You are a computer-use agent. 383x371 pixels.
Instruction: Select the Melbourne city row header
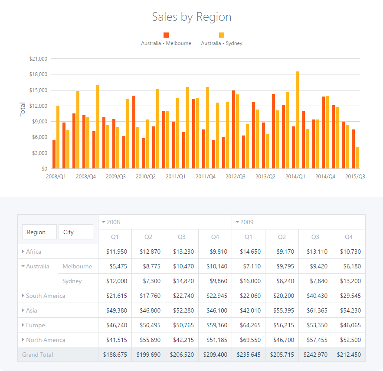coord(78,266)
